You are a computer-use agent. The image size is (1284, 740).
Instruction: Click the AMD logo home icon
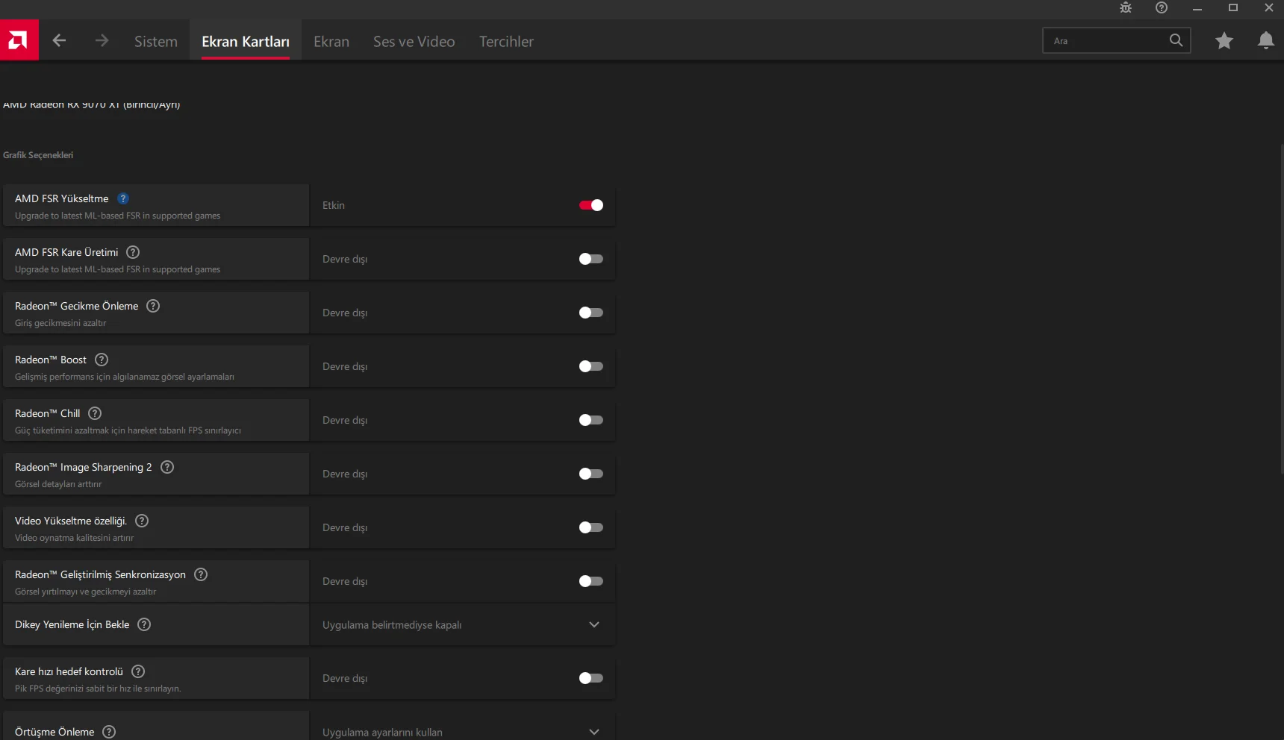click(19, 40)
